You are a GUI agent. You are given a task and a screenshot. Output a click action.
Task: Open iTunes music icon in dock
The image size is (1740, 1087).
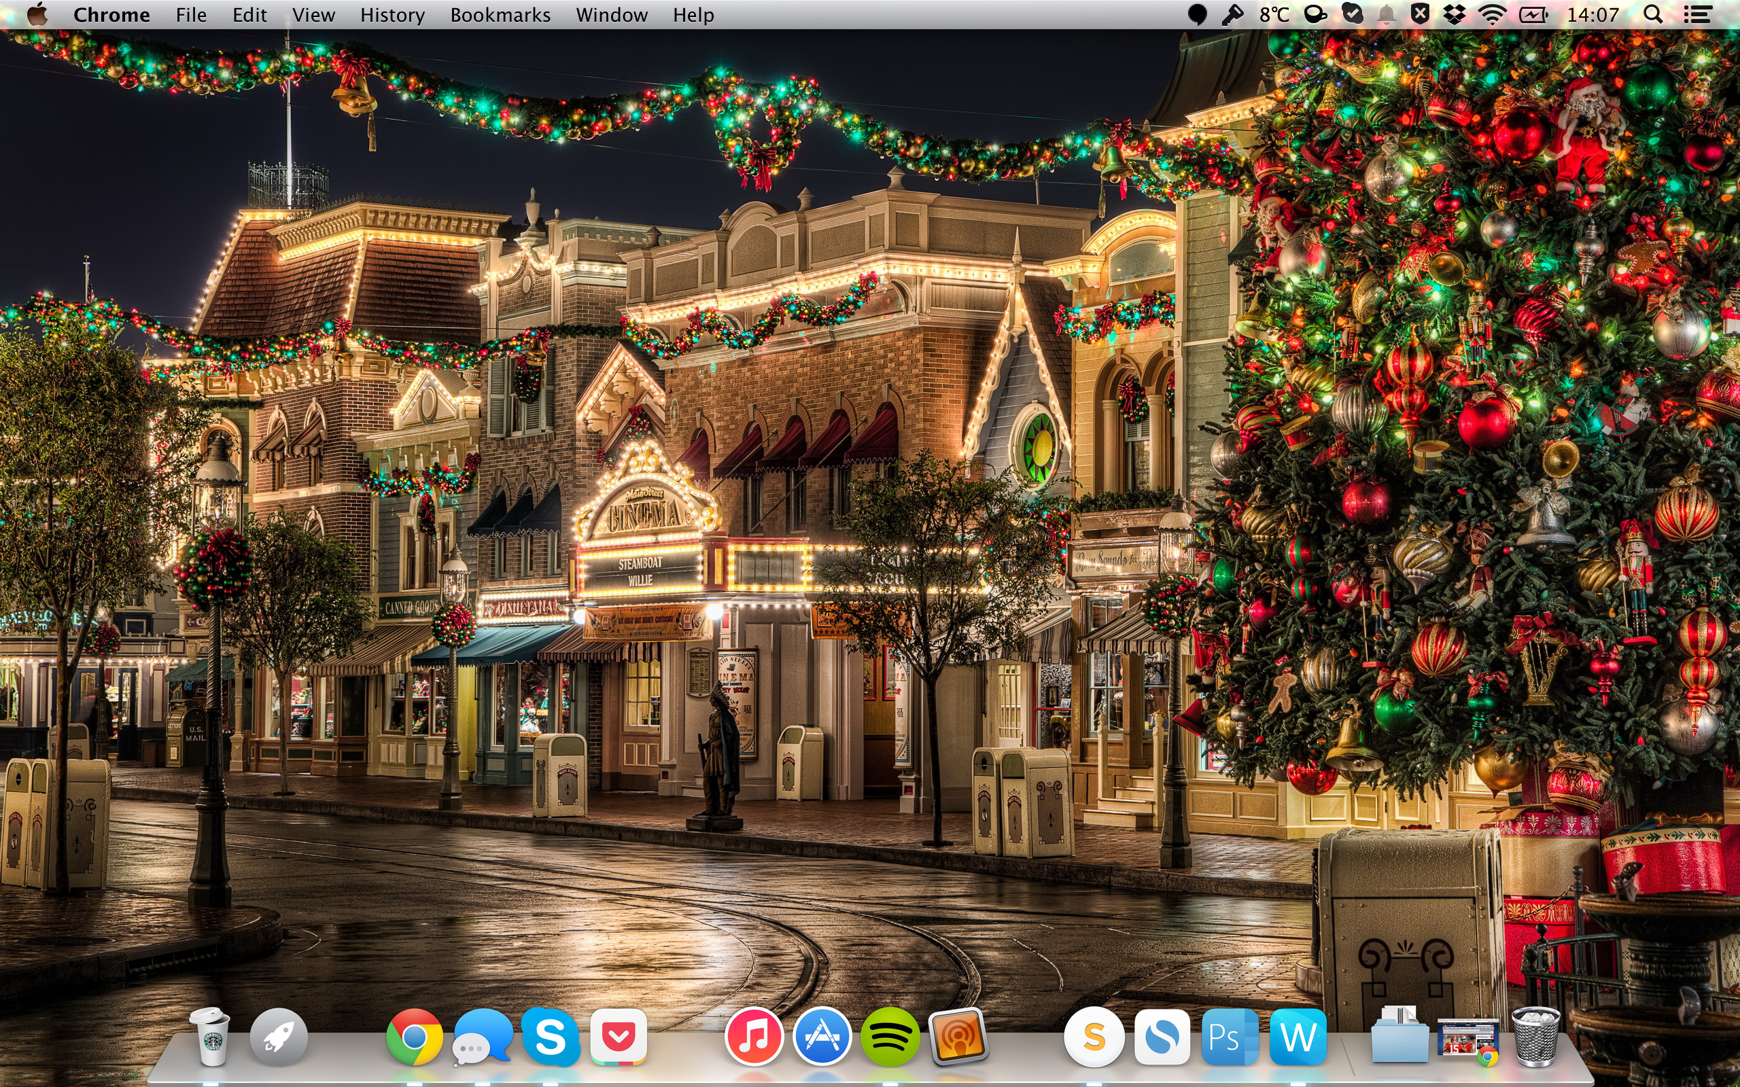click(754, 1037)
